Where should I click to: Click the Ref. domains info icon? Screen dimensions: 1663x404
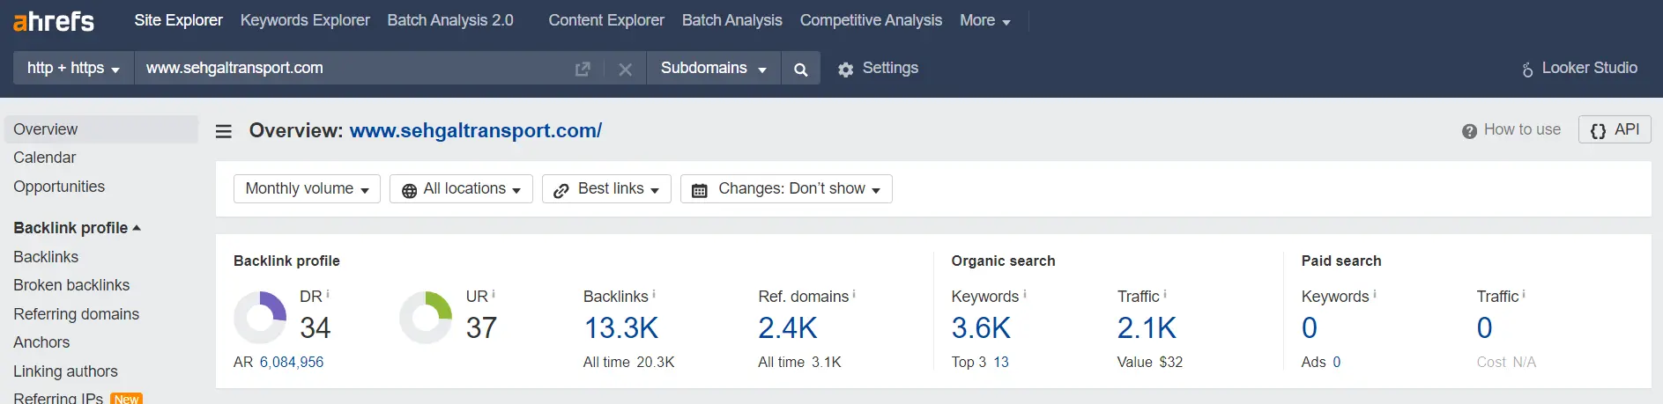[854, 294]
